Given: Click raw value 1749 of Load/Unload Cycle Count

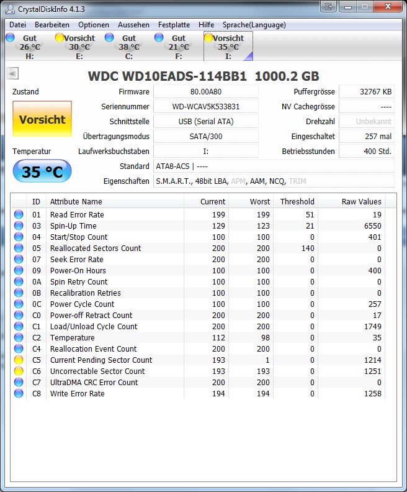Looking at the screenshot, I should (372, 326).
